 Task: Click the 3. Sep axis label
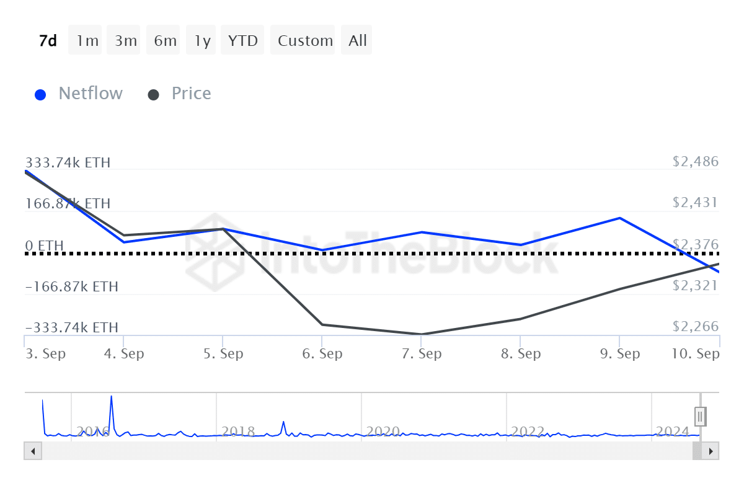pos(45,354)
